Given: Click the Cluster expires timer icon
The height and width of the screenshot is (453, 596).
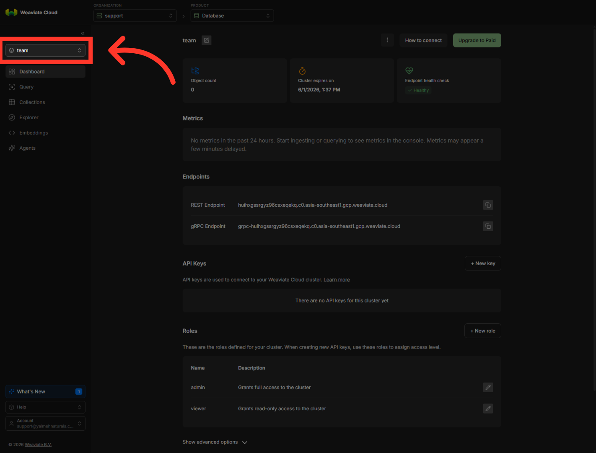Looking at the screenshot, I should tap(302, 71).
